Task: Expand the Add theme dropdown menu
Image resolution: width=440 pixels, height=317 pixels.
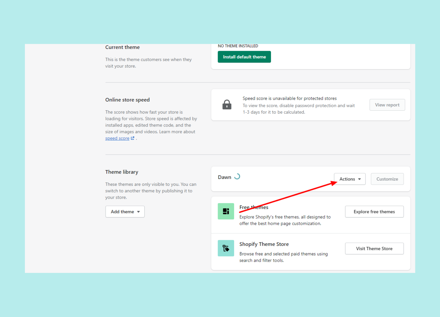Action: tap(125, 211)
